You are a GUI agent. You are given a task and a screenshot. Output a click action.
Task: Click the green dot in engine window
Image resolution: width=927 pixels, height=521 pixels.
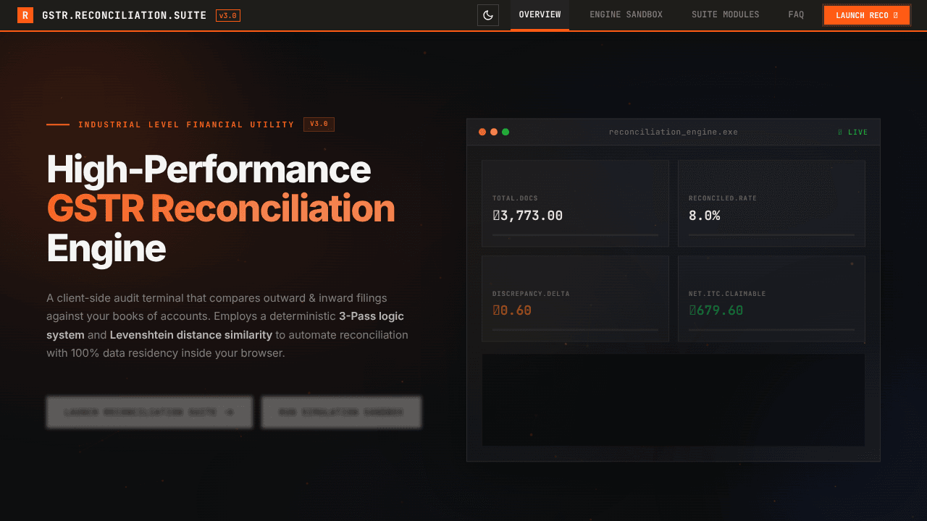[x=506, y=132]
